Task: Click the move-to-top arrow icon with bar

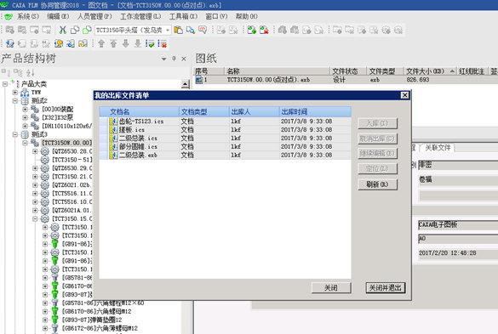Action: 113,43
